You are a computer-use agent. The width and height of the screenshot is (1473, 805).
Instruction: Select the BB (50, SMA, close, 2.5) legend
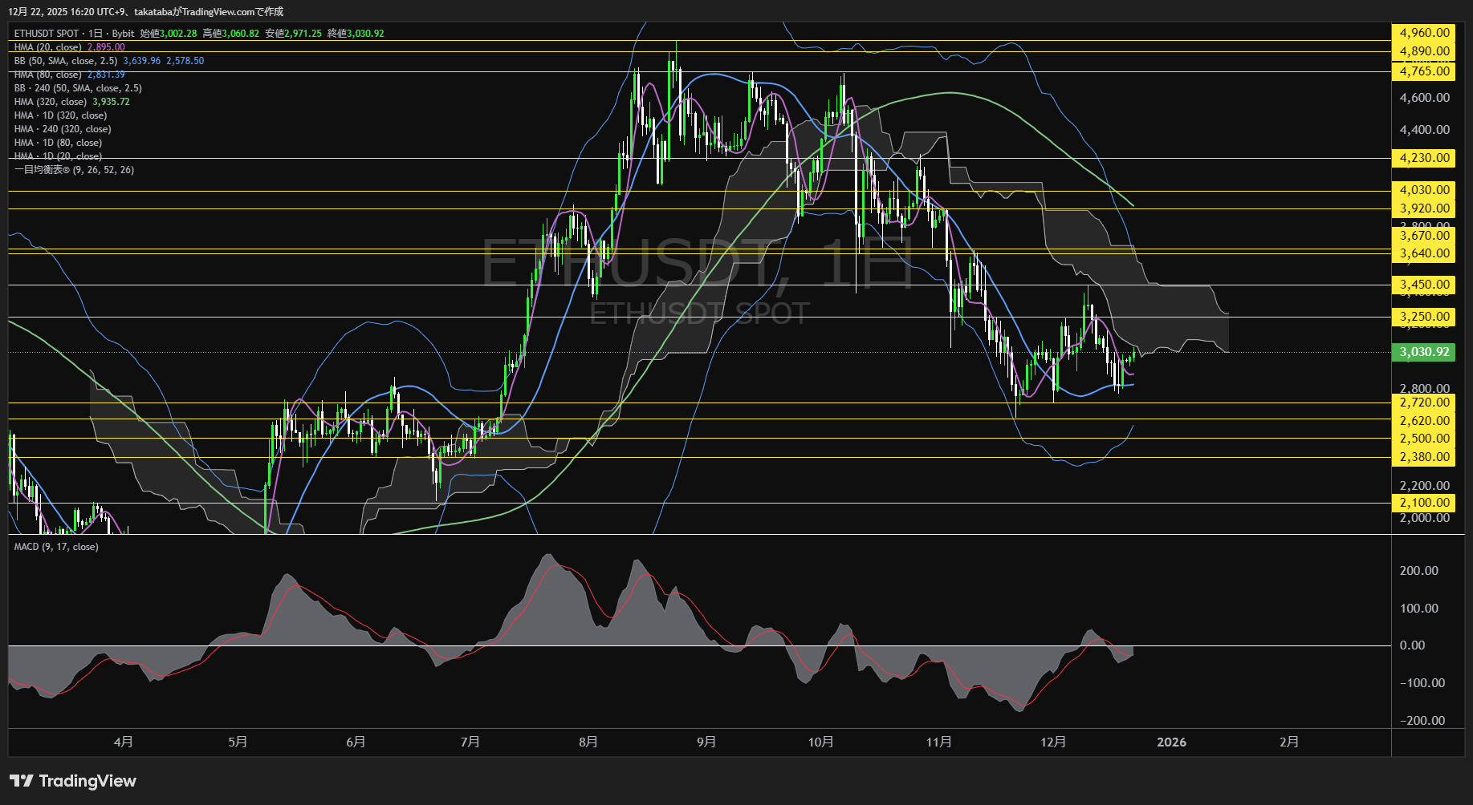coord(66,61)
